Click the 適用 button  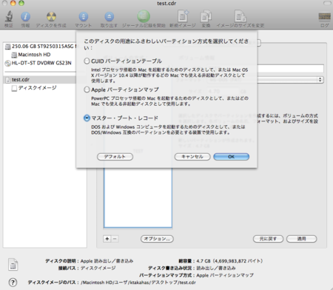(x=301, y=239)
